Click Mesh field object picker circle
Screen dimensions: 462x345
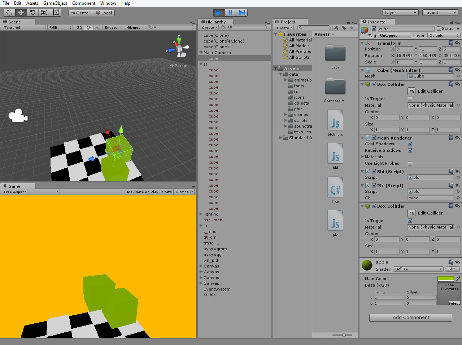click(458, 76)
